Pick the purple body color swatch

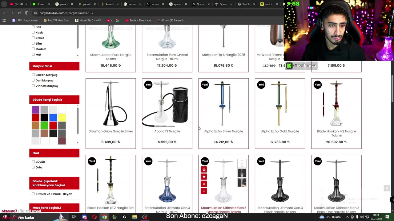[x=35, y=110]
